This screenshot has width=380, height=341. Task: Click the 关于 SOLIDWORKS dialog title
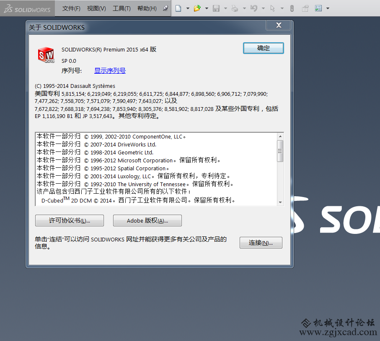(x=57, y=27)
